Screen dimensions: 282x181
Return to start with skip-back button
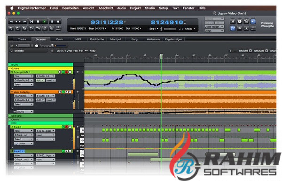[31, 22]
